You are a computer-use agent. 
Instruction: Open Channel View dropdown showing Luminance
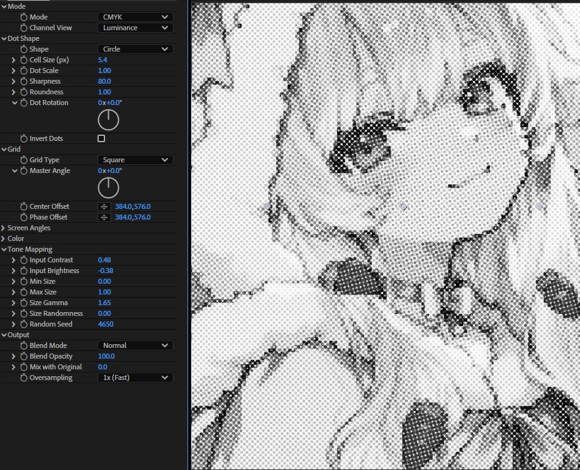point(135,28)
